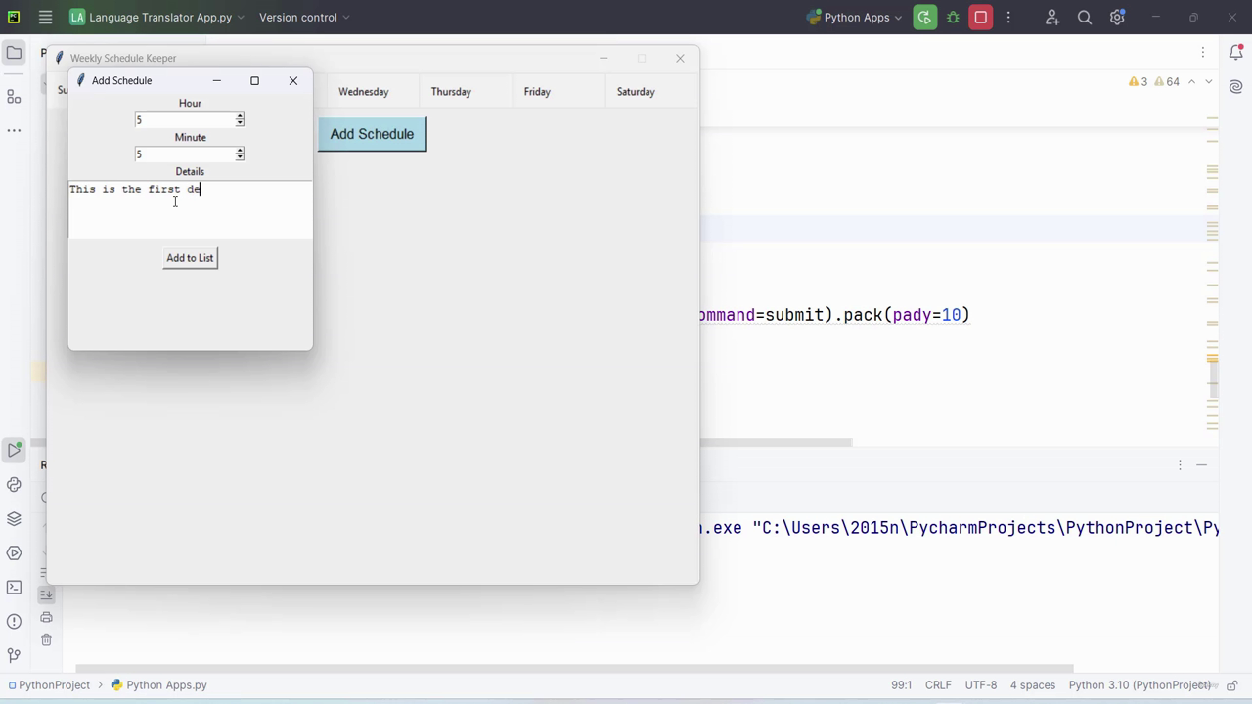The height and width of the screenshot is (704, 1252).
Task: Expand the Python Apps run configuration dropdown
Action: [853, 18]
